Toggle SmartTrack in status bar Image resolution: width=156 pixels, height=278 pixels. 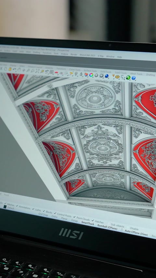88,223
